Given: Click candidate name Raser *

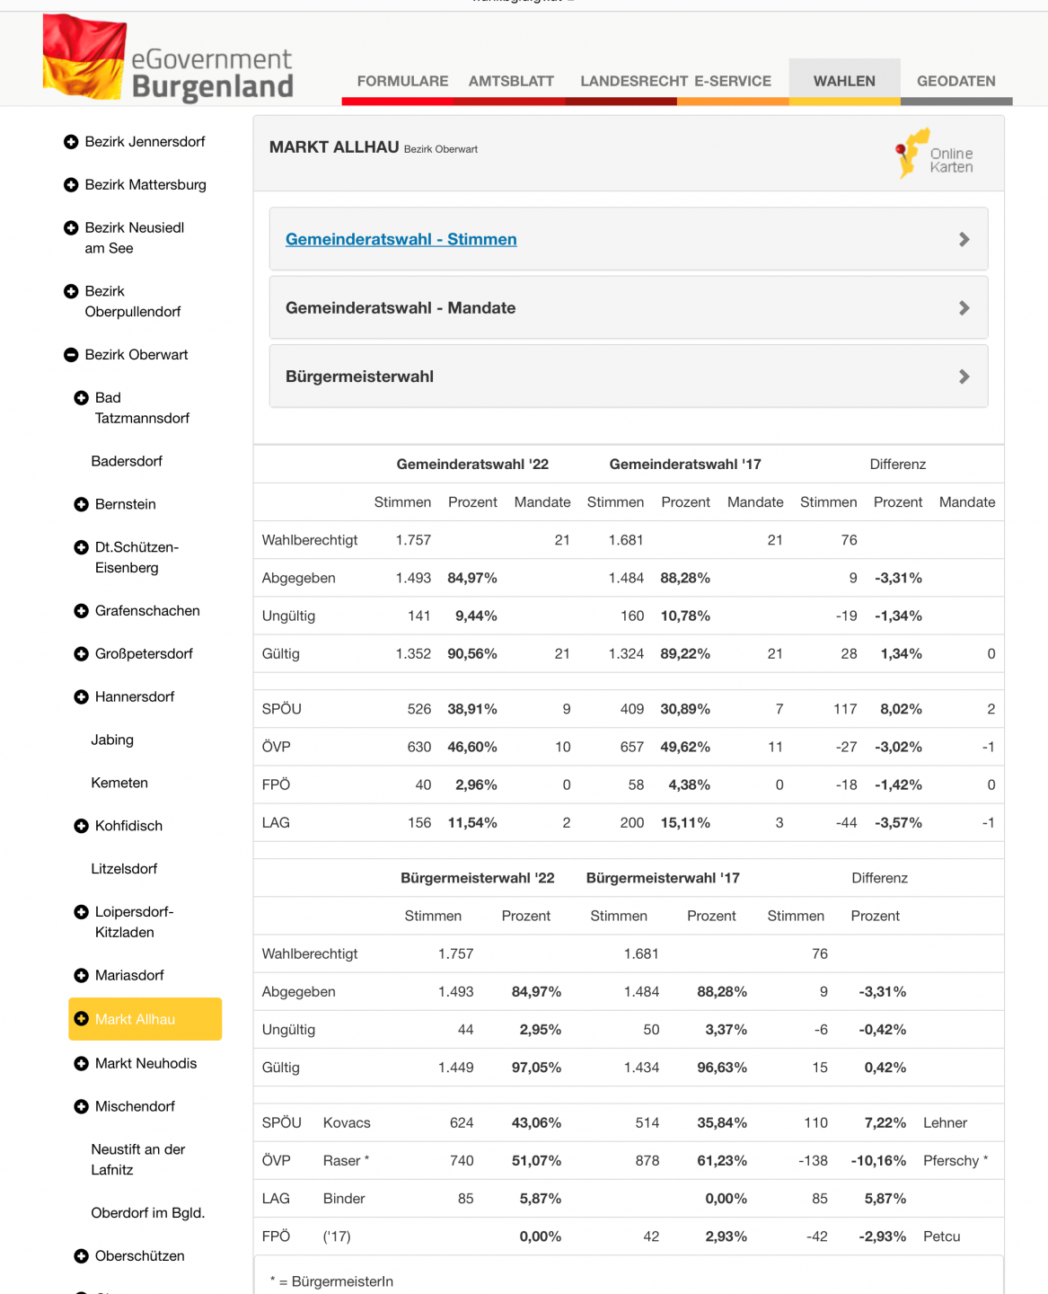Looking at the screenshot, I should 346,1161.
